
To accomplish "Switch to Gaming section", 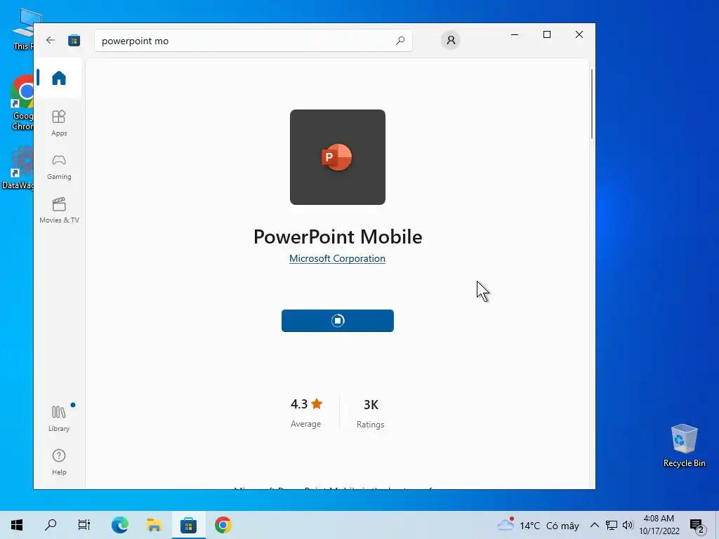I will pos(59,167).
